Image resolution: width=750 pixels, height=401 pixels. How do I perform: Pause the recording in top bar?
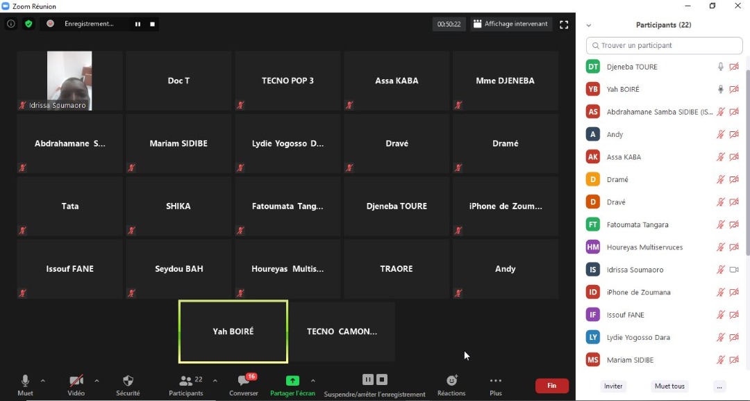137,24
